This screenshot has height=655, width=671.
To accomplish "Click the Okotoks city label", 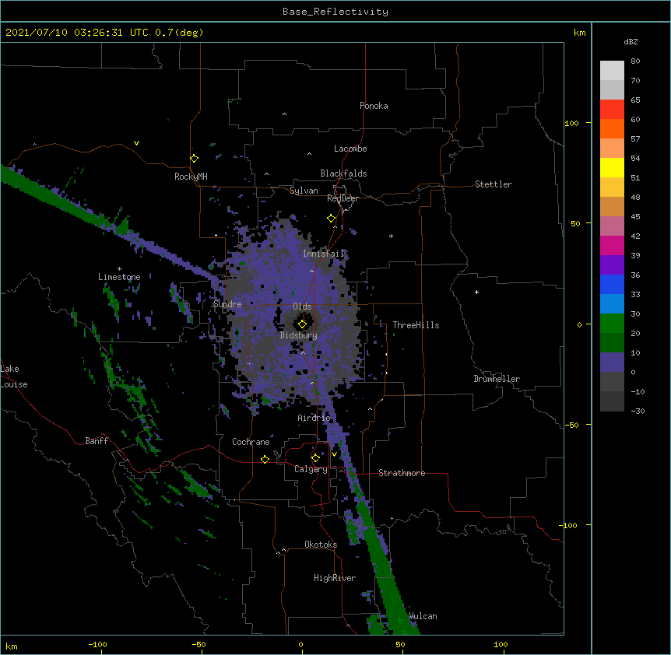I will coord(321,545).
